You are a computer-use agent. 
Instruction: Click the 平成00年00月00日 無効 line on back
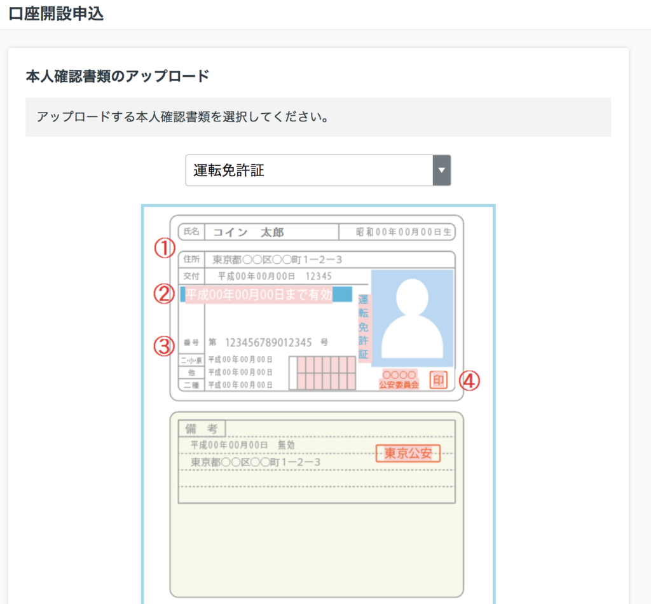pyautogui.click(x=242, y=445)
